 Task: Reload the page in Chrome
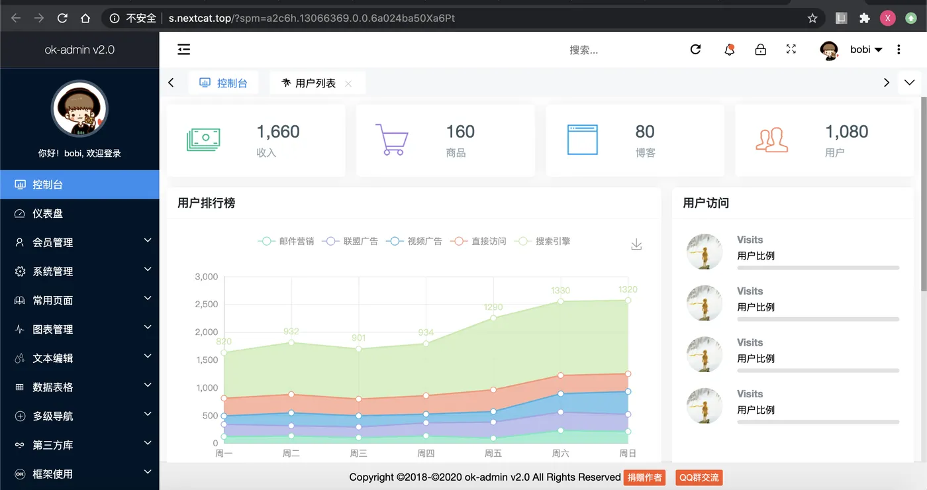point(62,19)
